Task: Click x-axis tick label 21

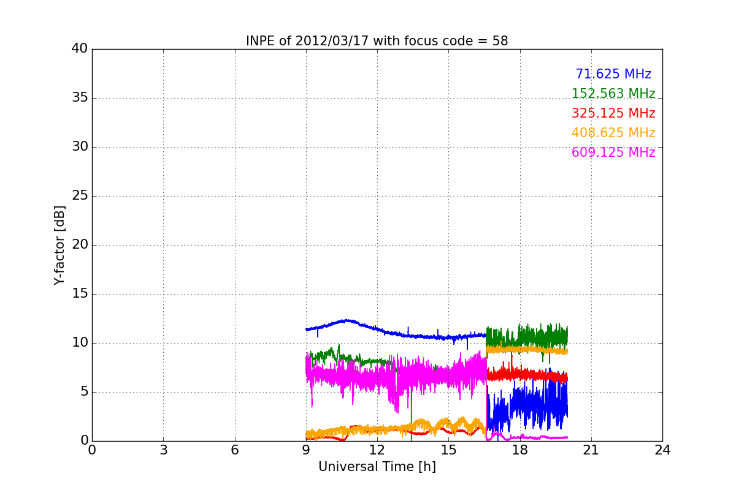Action: click(591, 450)
